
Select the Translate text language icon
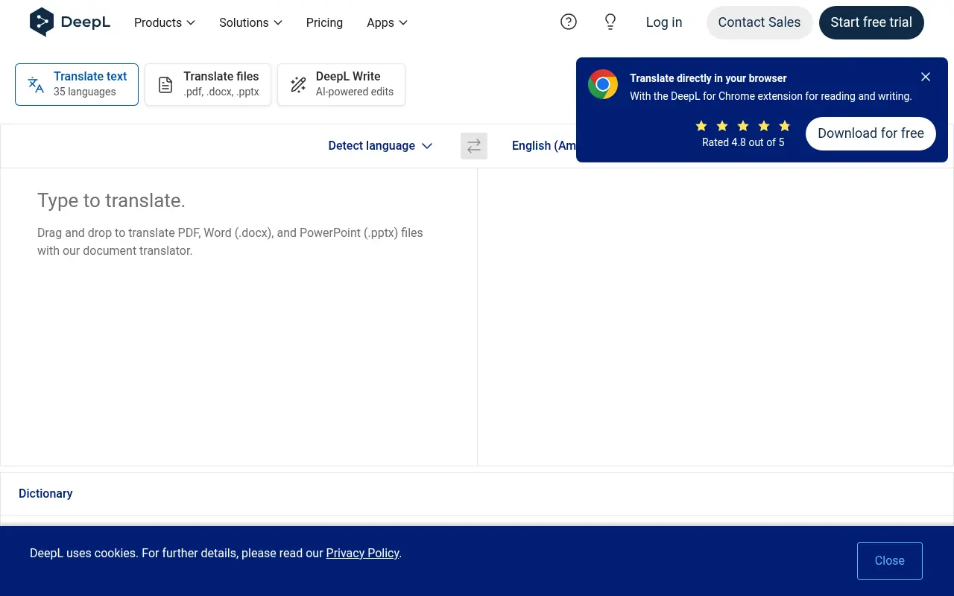tap(35, 84)
